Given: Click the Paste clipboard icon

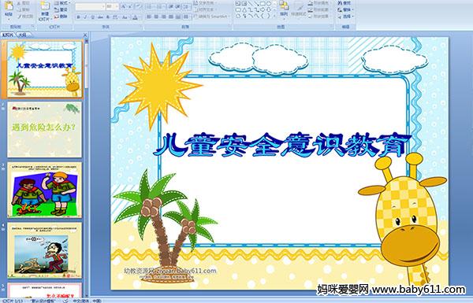Looking at the screenshot, I should [9, 6].
